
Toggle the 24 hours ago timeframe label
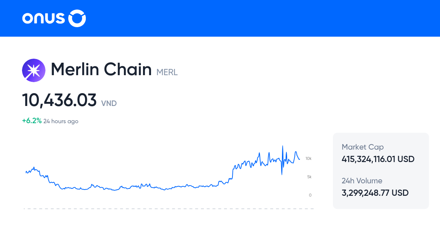(x=60, y=121)
